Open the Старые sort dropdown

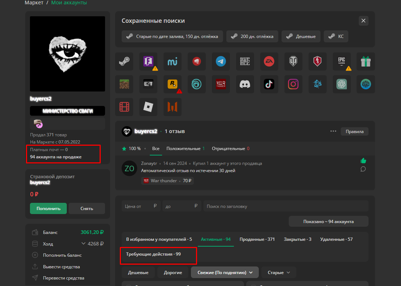pyautogui.click(x=279, y=272)
